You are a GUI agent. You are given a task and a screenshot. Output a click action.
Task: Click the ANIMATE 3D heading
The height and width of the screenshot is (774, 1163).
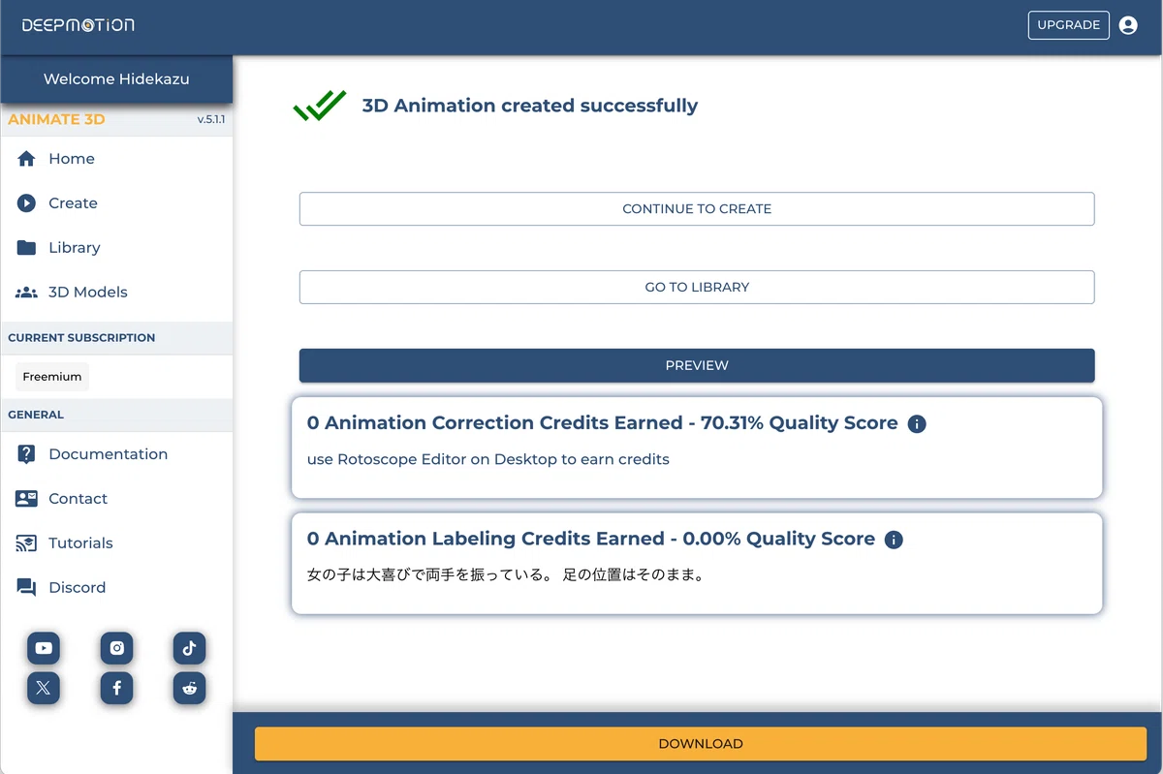(56, 120)
